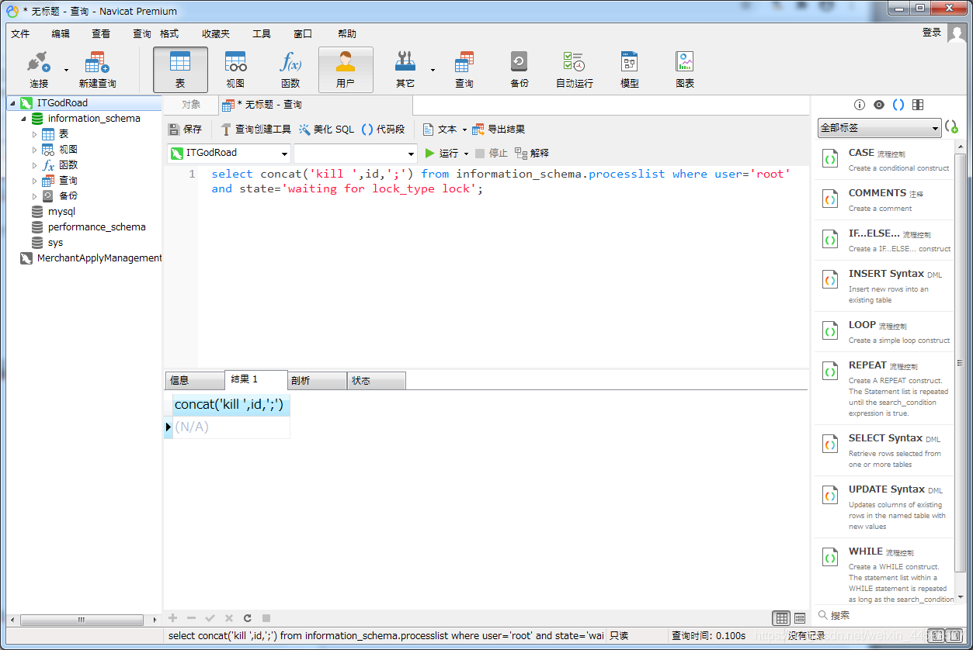This screenshot has width=973, height=650.
Task: Open 查询创建工具 query builder
Action: tap(255, 130)
